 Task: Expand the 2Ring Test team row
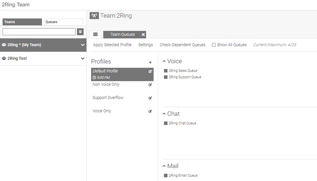tap(83, 59)
